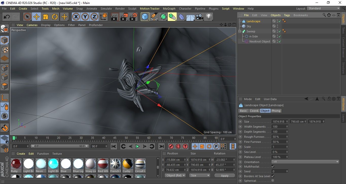Open the Orientation +Y dropdown
This screenshot has height=184, width=346.
(x=305, y=162)
